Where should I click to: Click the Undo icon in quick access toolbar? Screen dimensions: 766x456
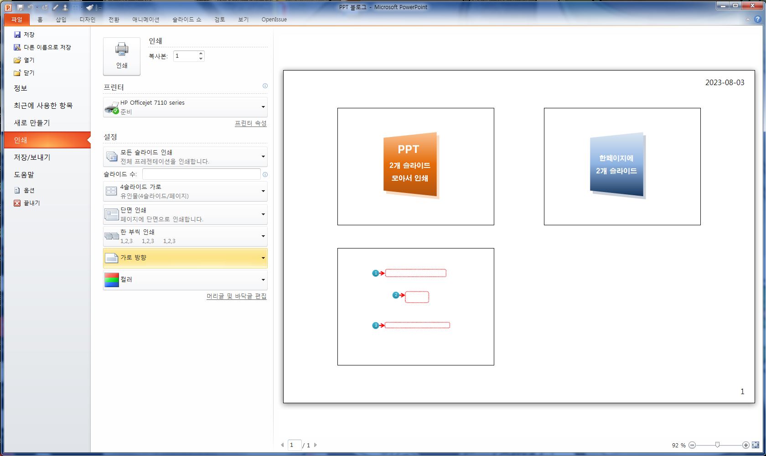click(x=31, y=7)
